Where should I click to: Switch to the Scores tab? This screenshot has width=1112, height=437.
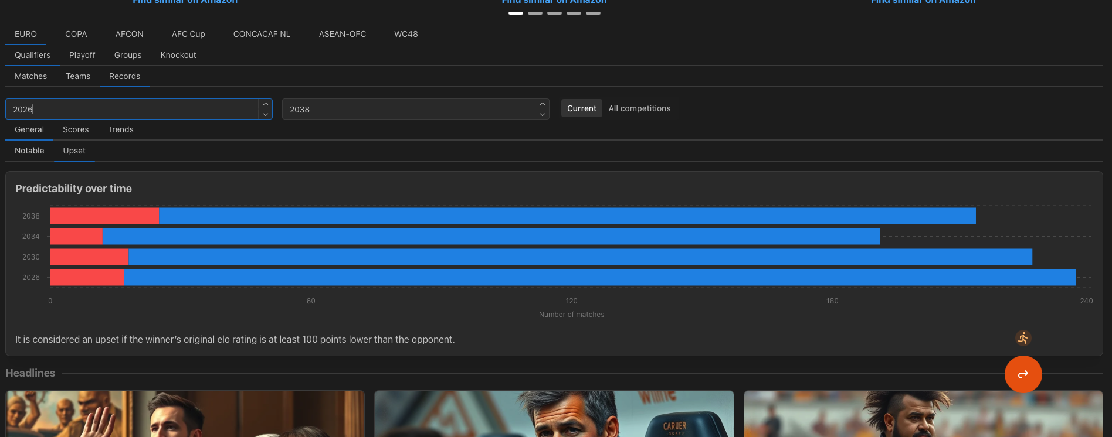[x=76, y=129]
